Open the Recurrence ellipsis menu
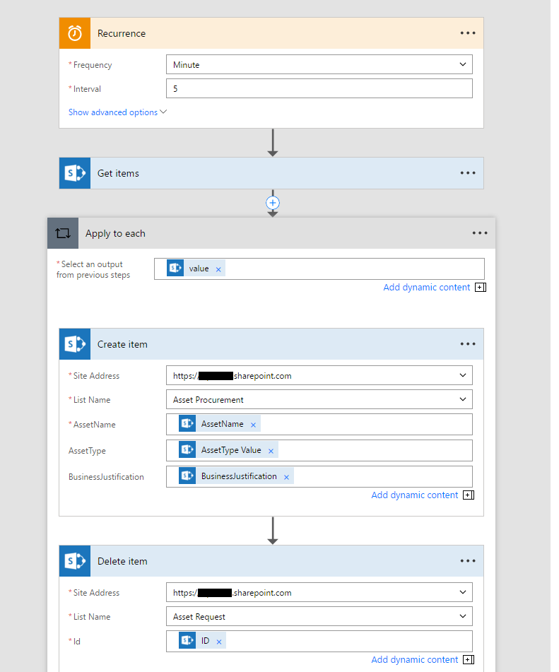This screenshot has width=559, height=672. (x=467, y=33)
